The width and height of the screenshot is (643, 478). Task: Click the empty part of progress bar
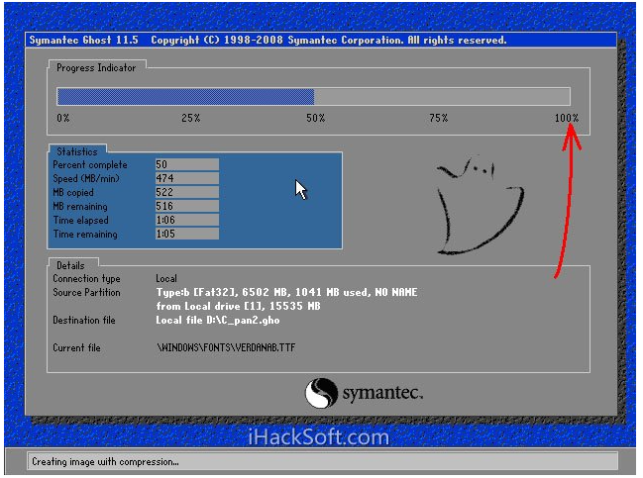point(442,97)
